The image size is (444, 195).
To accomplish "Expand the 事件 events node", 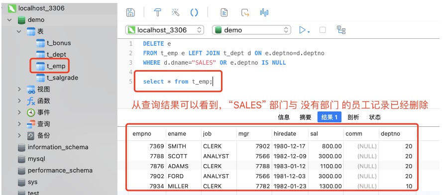I will (19, 112).
